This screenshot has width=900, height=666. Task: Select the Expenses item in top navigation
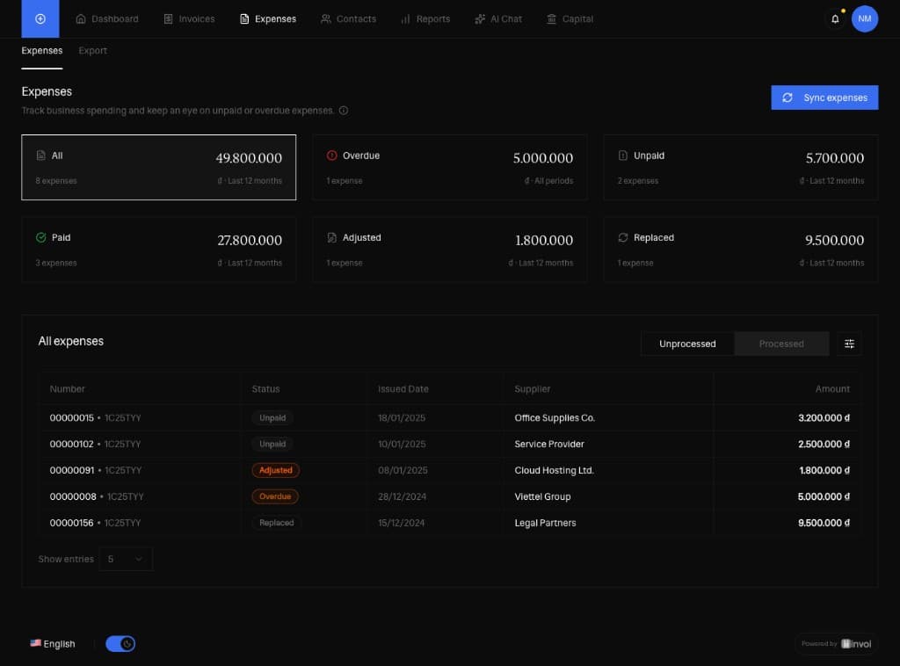[x=268, y=19]
